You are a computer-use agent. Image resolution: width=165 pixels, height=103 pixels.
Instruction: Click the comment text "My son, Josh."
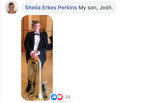click(96, 8)
